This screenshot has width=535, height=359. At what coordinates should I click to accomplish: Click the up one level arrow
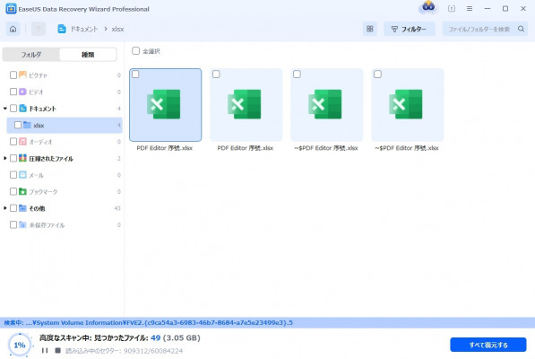click(39, 29)
